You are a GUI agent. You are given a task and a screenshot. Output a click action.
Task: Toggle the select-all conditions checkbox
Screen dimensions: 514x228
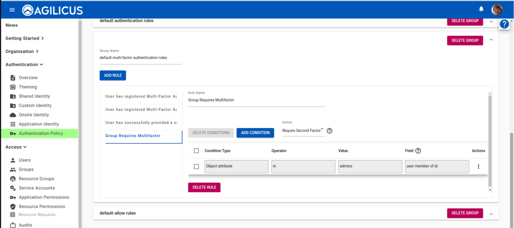click(x=196, y=150)
